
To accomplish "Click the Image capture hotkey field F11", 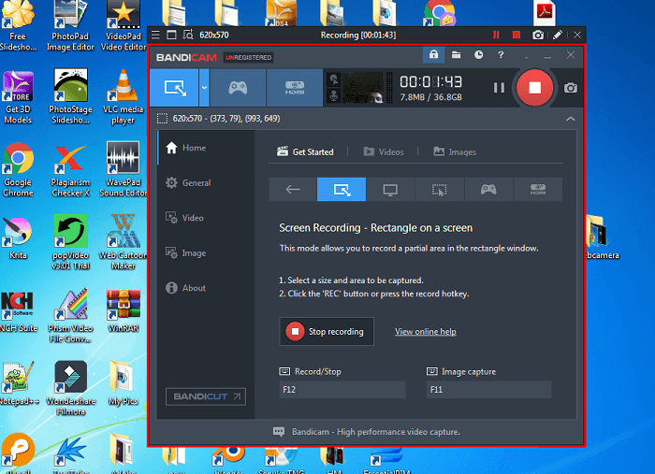I will (489, 389).
